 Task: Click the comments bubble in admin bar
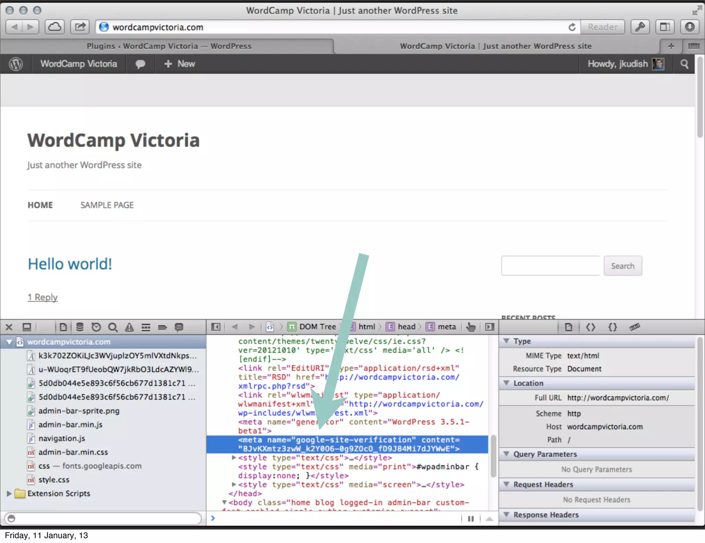[140, 64]
